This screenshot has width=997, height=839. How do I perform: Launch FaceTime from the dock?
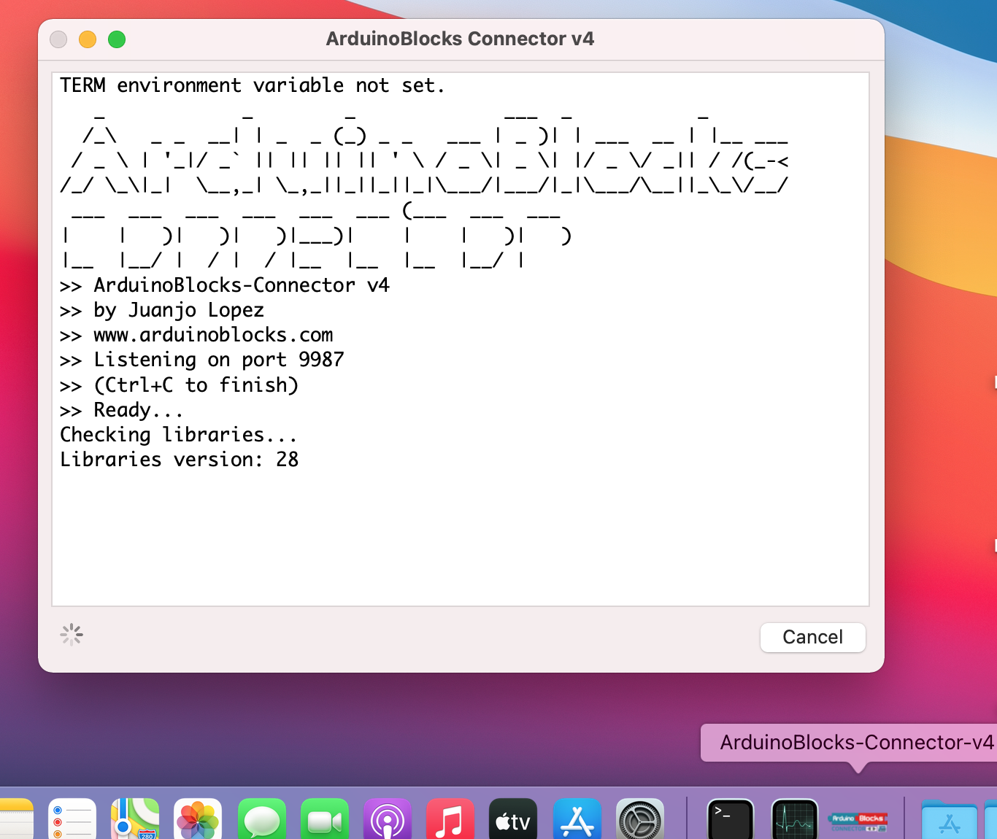pos(325,819)
